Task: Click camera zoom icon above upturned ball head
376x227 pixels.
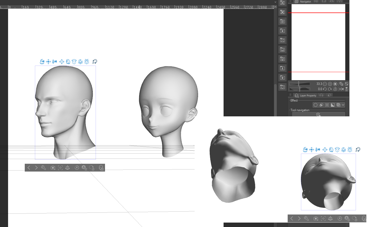Action: pos(318,150)
